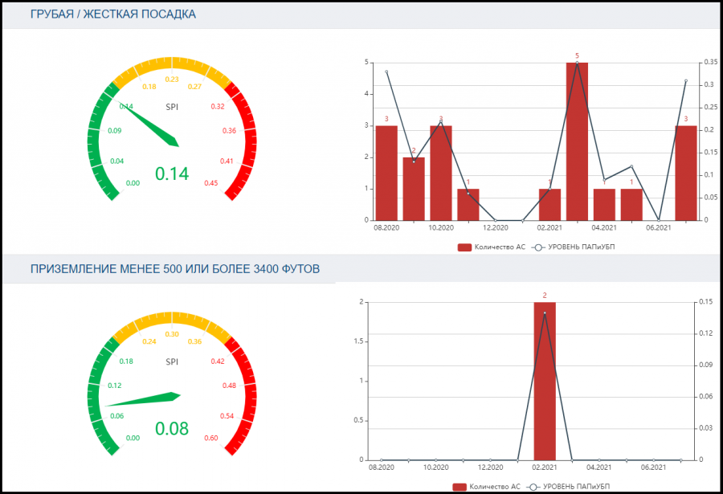Click the 02.2021 bar in the bottom chart
The height and width of the screenshot is (494, 723).
coord(545,382)
